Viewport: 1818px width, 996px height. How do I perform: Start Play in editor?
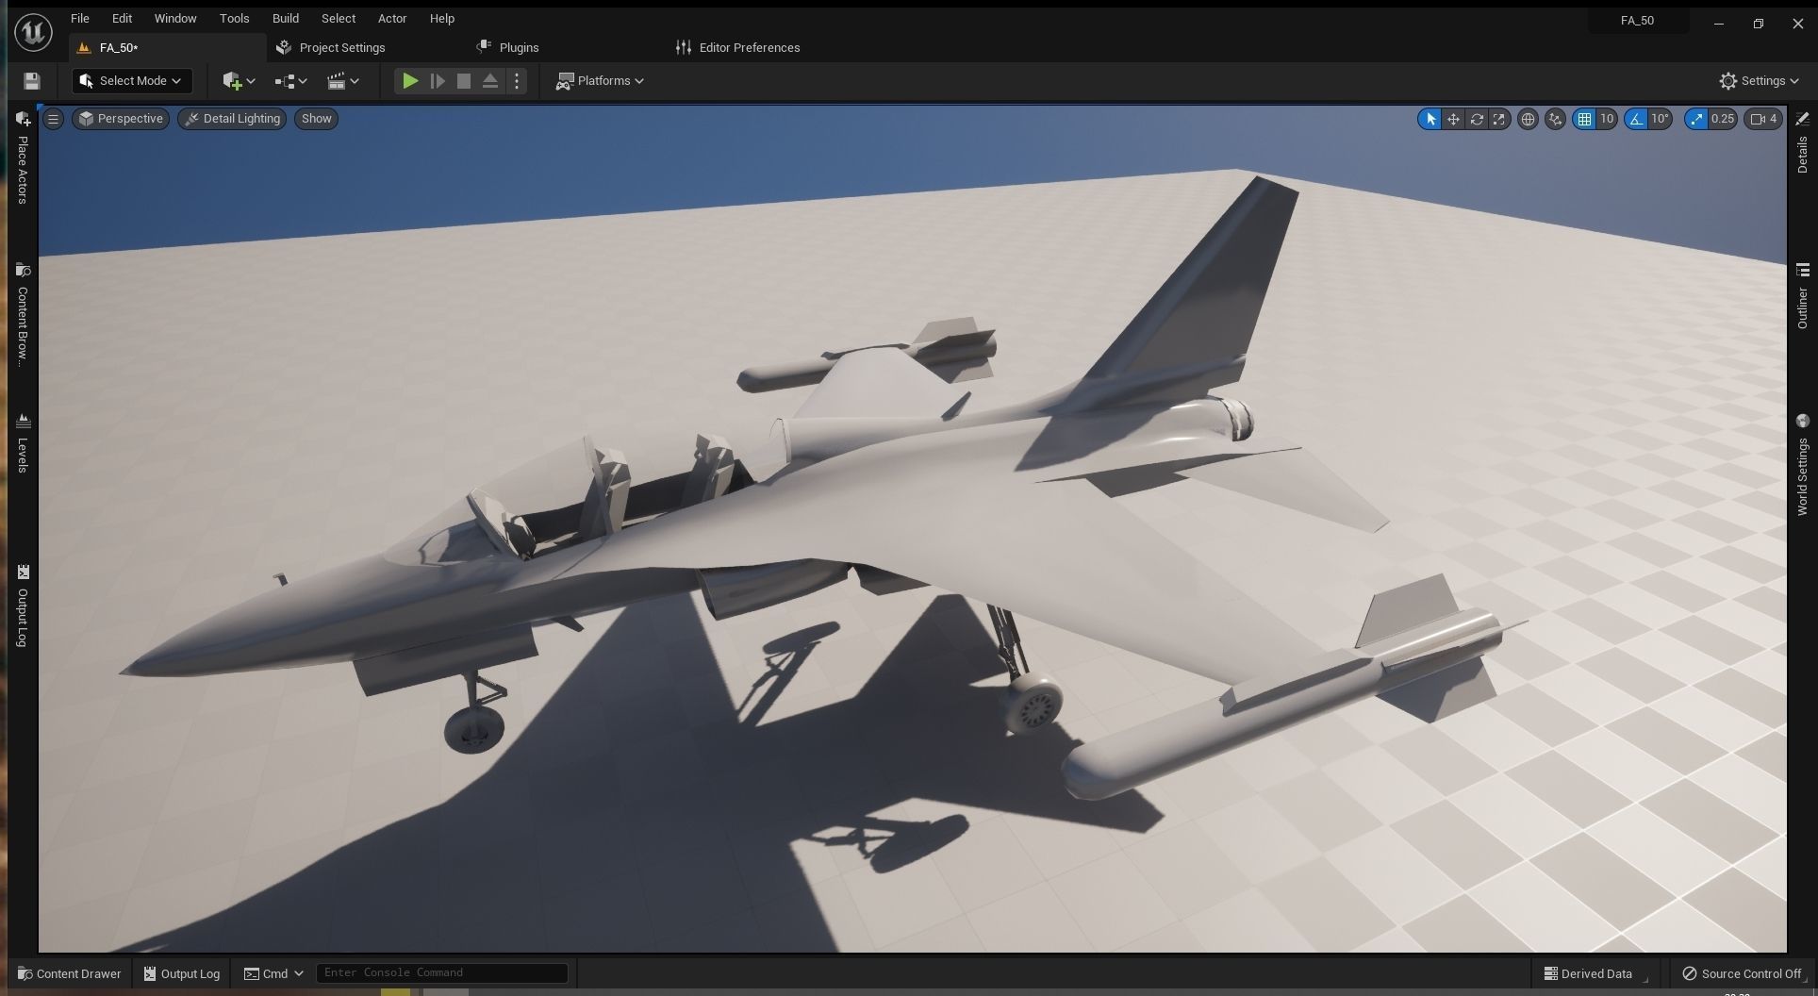pyautogui.click(x=409, y=81)
